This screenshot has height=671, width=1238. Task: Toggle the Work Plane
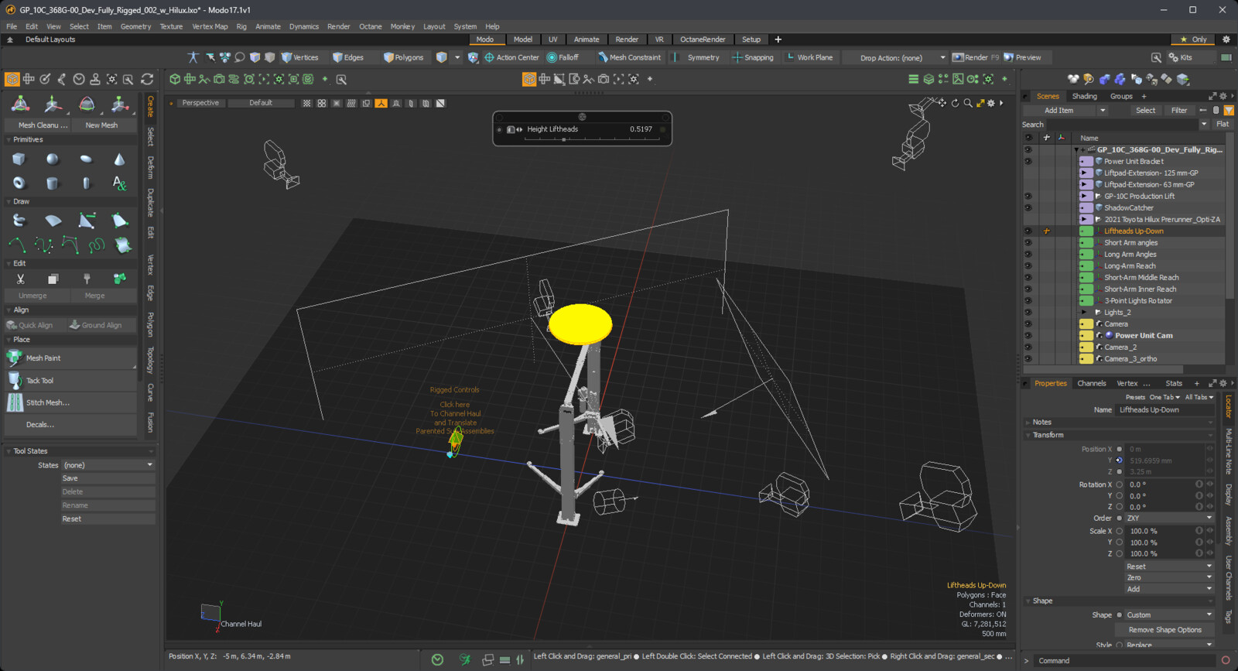pos(809,57)
